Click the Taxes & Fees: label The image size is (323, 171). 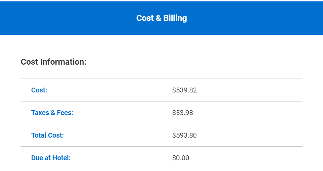pos(52,113)
